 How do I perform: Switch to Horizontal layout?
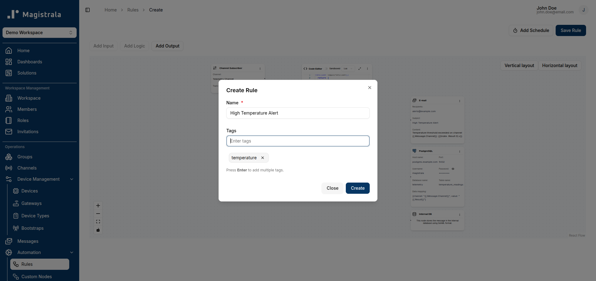[x=560, y=66]
